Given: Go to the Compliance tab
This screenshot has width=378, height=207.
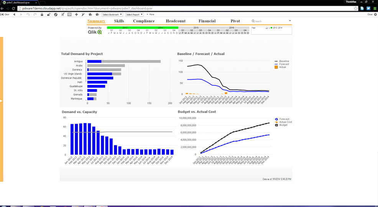Looking at the screenshot, I should click(144, 21).
